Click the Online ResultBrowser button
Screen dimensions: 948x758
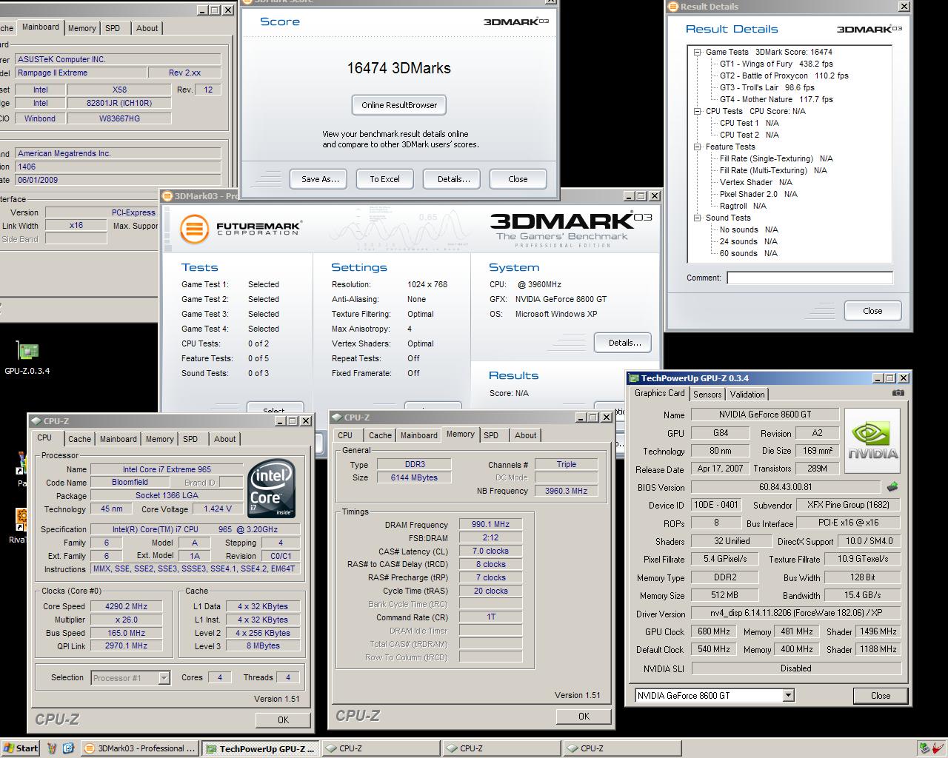pos(399,105)
